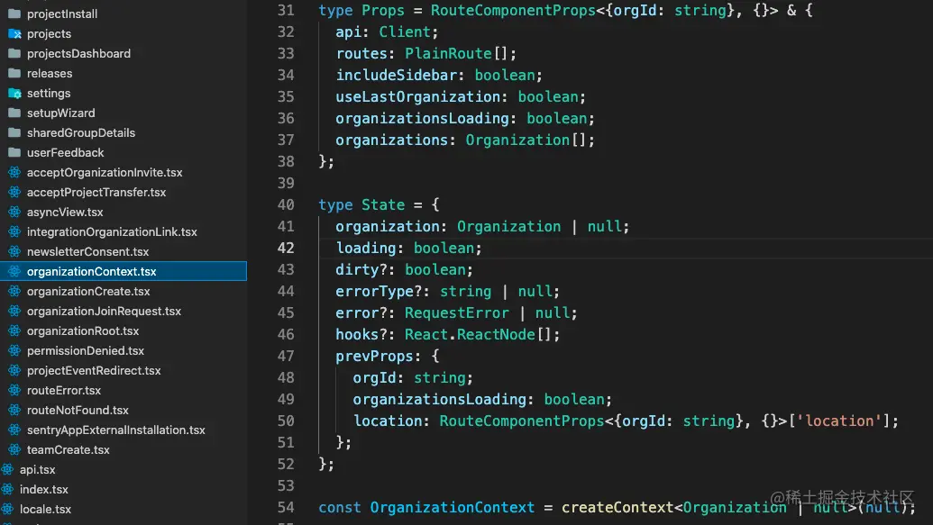Viewport: 933px width, 525px height.
Task: Open routeError.tsx file
Action: (64, 391)
